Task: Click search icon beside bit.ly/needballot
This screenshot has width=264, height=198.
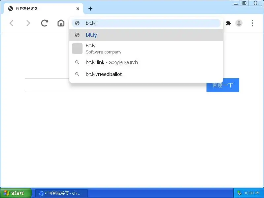Action: pyautogui.click(x=77, y=74)
